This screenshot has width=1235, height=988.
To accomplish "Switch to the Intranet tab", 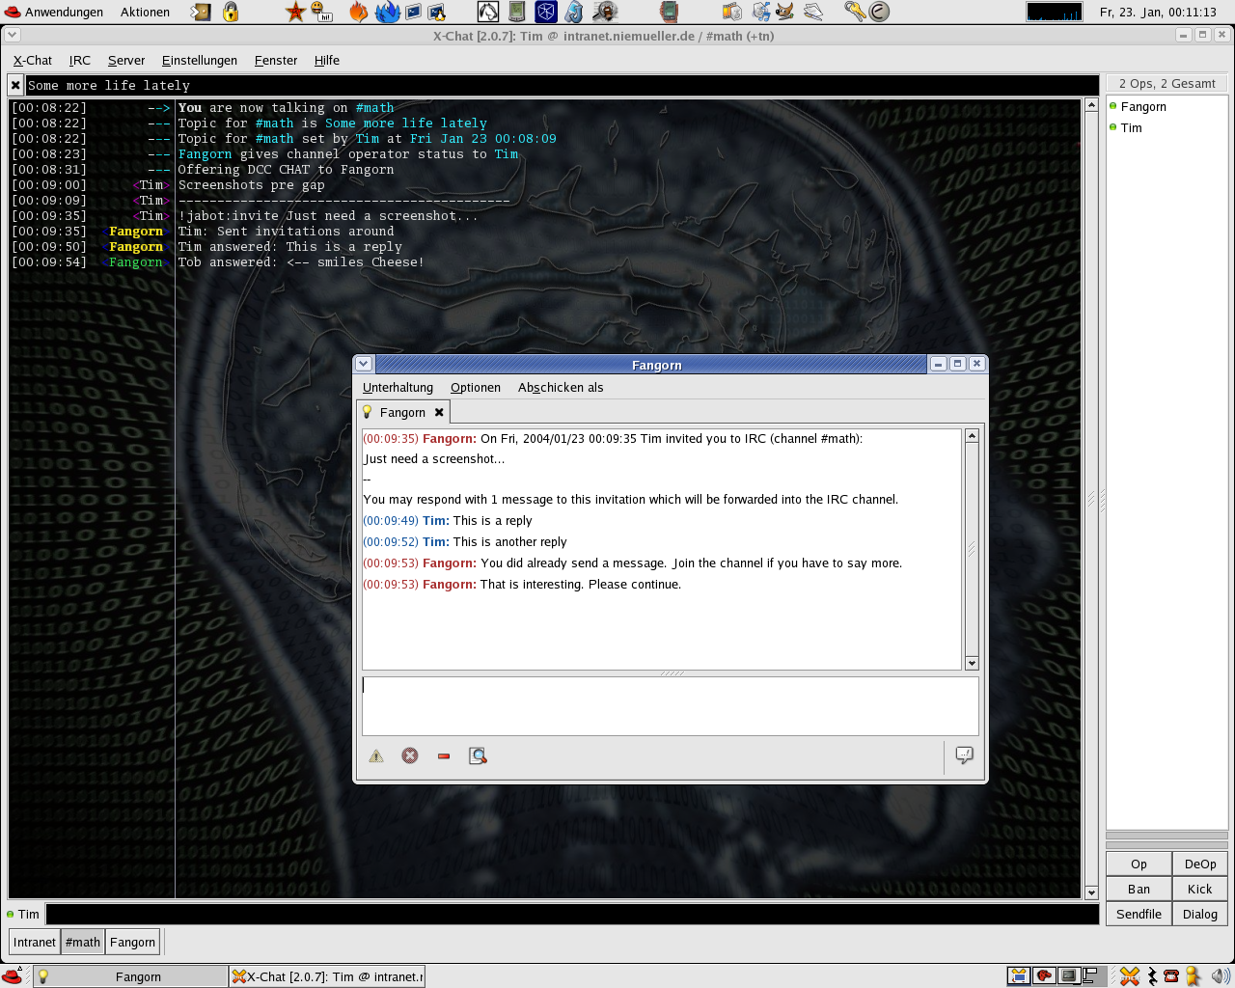I will [x=35, y=943].
